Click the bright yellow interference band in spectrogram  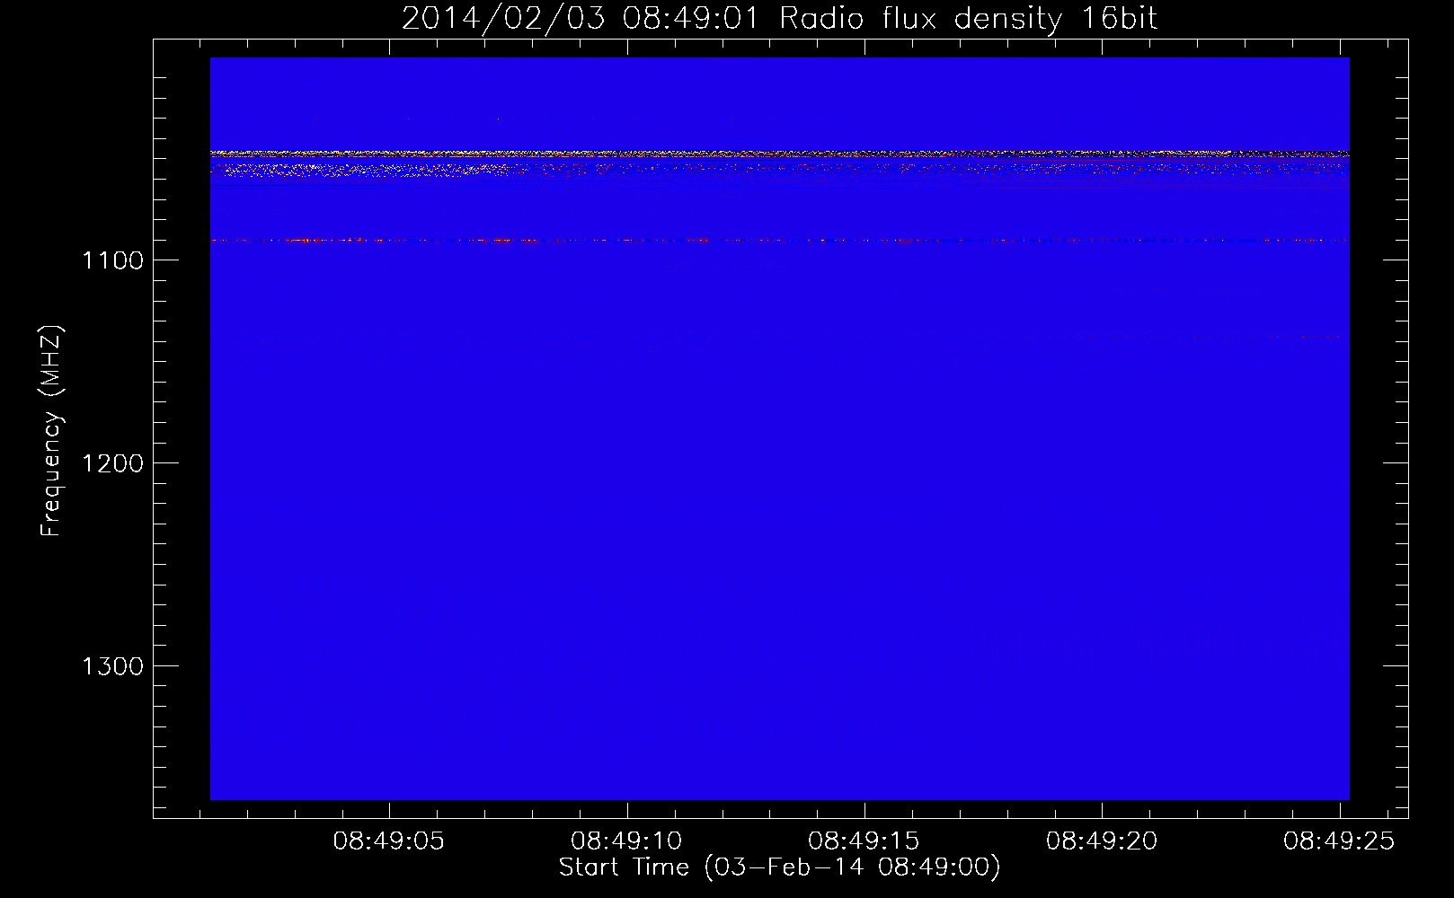pos(779,154)
